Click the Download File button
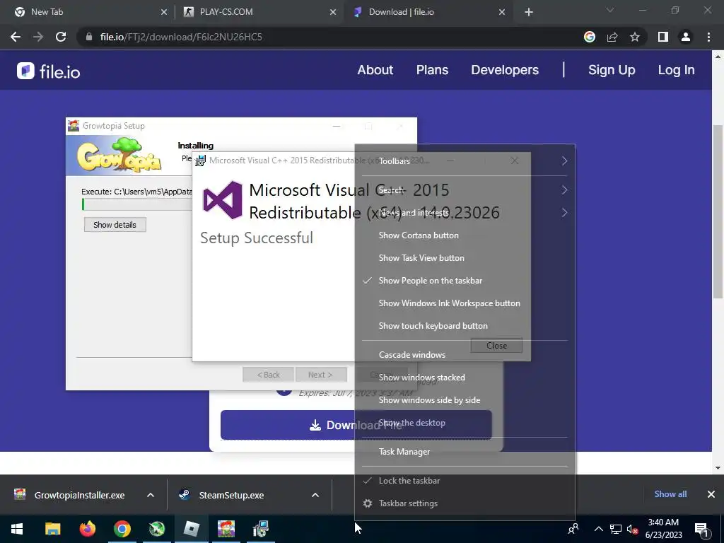The height and width of the screenshot is (543, 724). click(356, 425)
